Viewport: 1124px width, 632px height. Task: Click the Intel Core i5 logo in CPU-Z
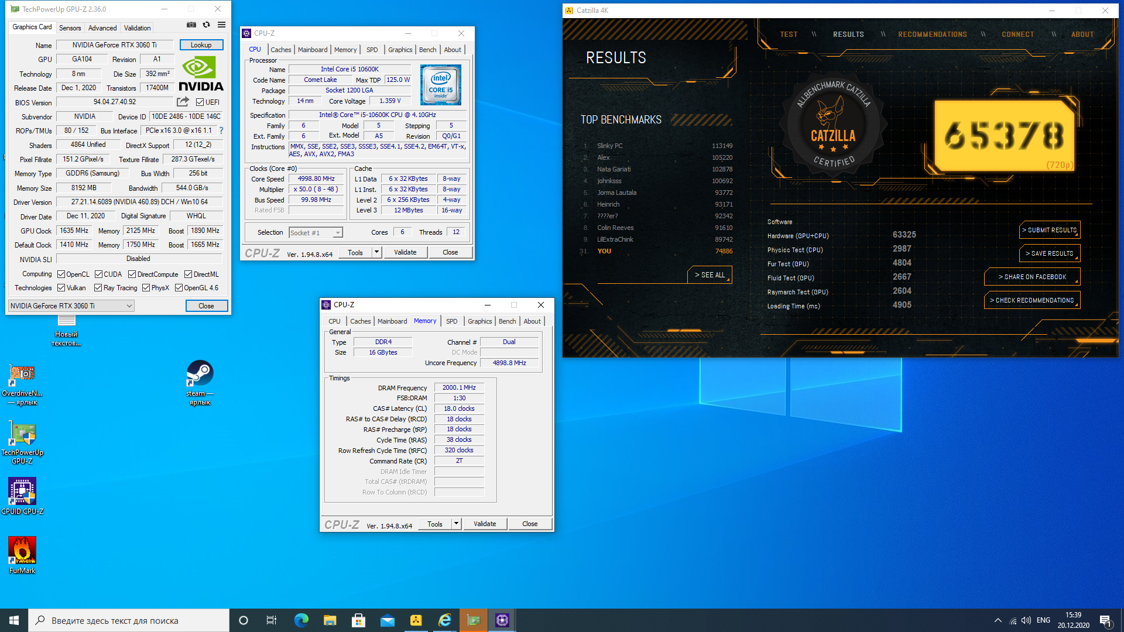point(441,85)
